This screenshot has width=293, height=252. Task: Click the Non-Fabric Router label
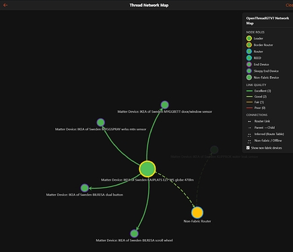pyautogui.click(x=197, y=221)
